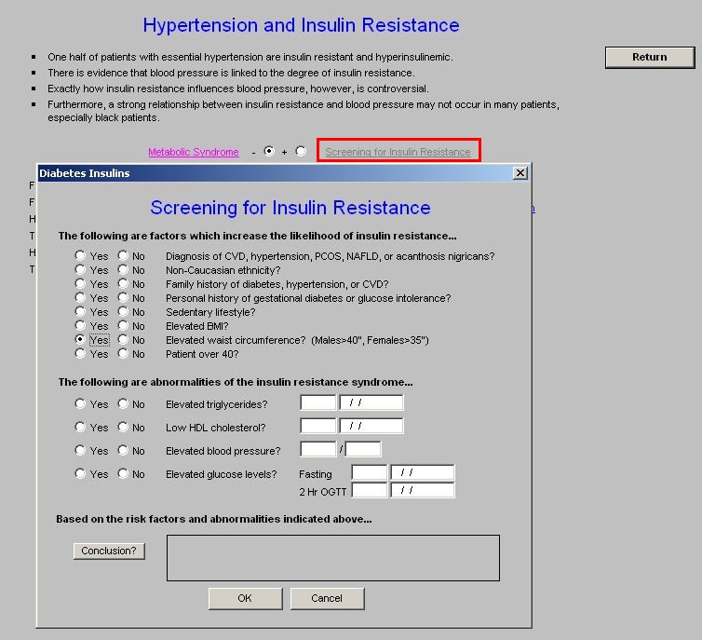Screen dimensions: 702x640
Task: Select the plus Metabolic Syndrome radio button
Action: click(301, 151)
